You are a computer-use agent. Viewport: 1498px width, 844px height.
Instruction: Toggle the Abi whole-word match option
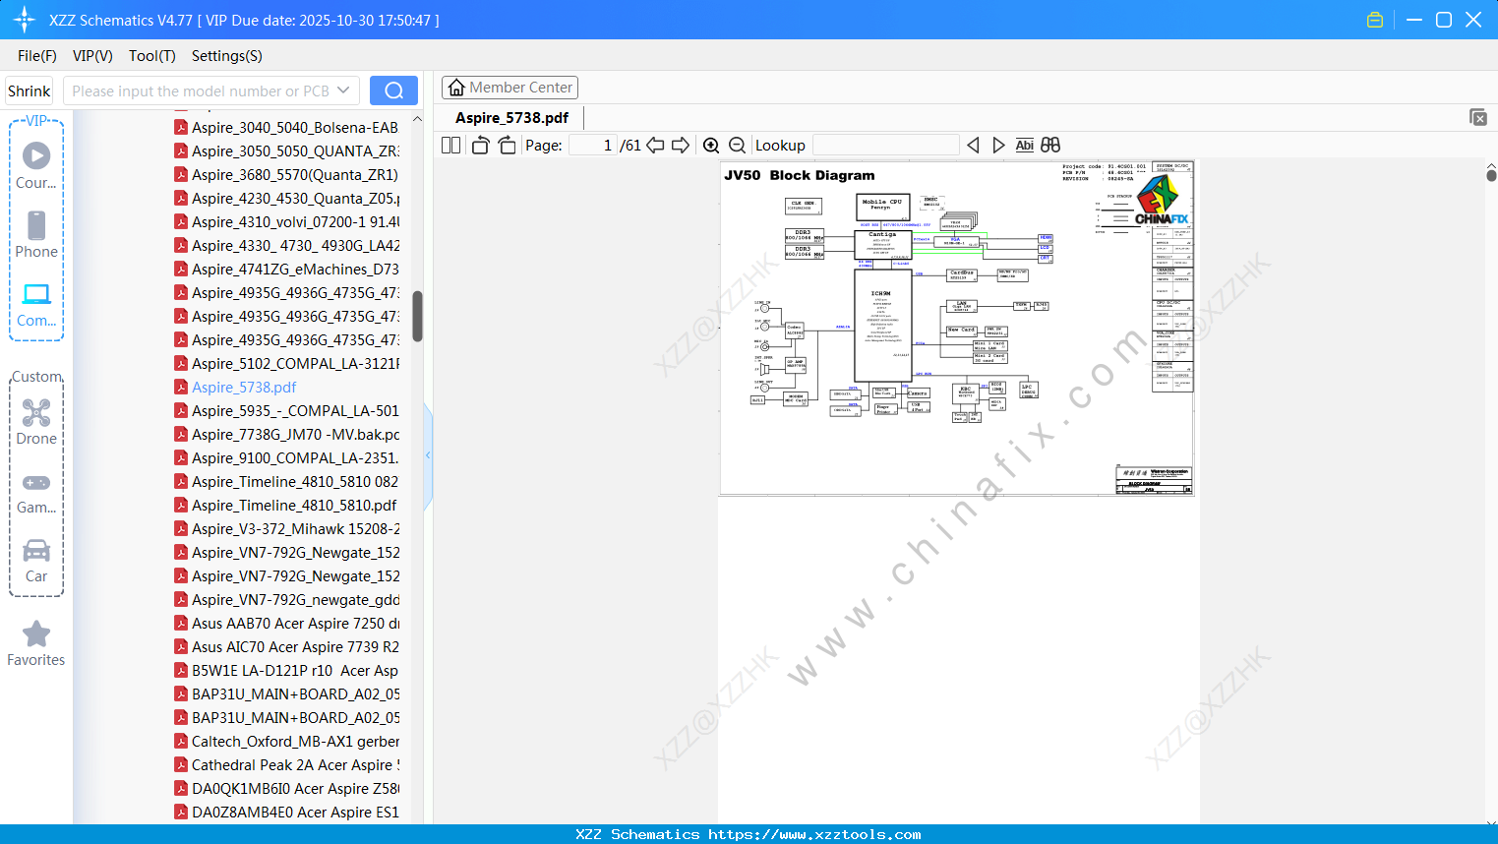pos(1025,146)
